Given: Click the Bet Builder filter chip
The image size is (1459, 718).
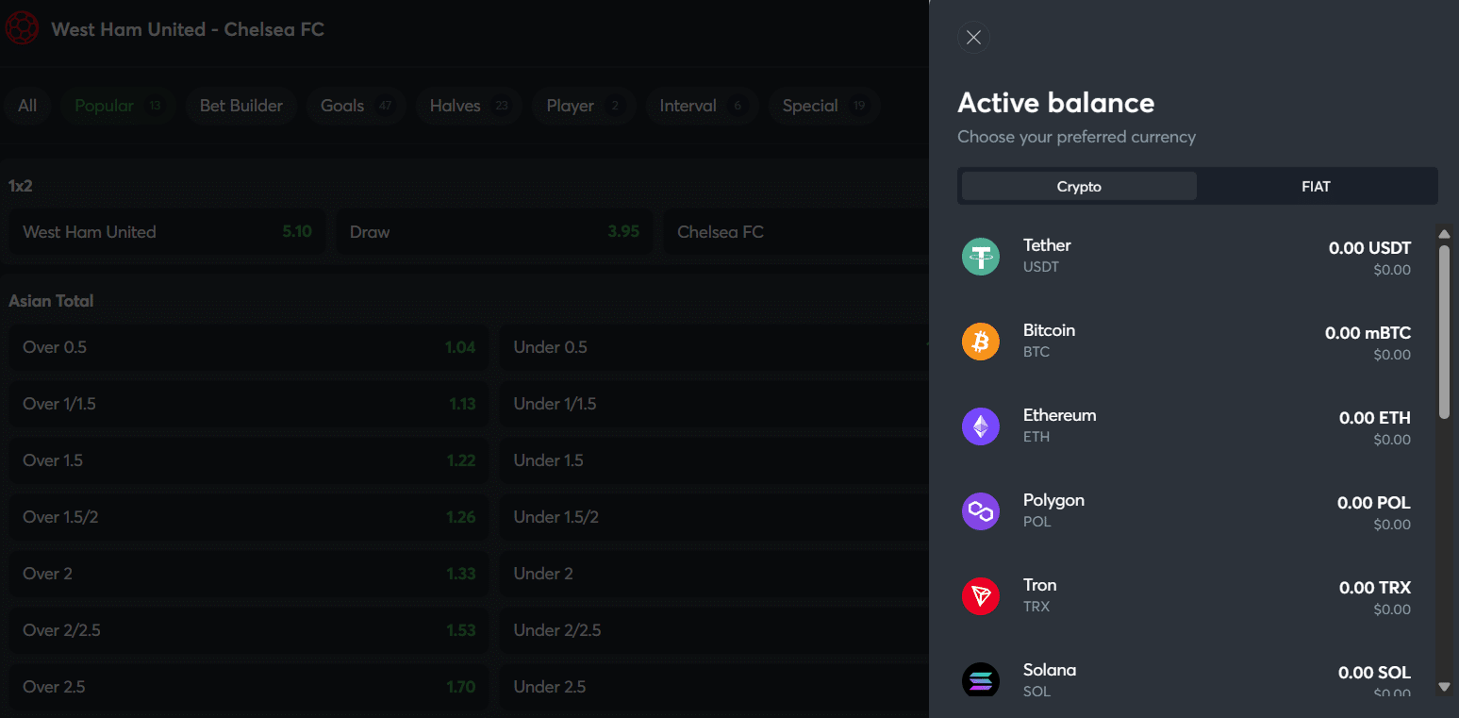Looking at the screenshot, I should coord(241,105).
